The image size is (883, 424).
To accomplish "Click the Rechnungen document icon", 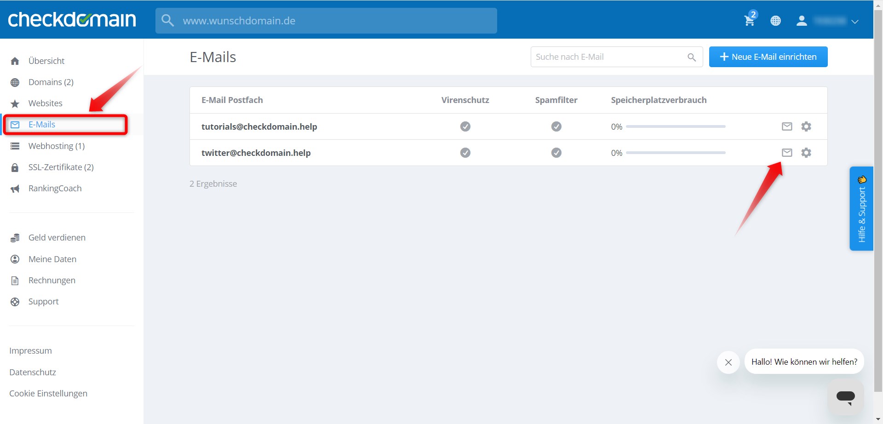I will 15,281.
